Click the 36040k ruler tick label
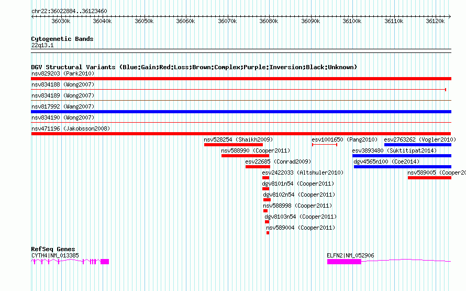This screenshot has width=466, height=291. pyautogui.click(x=102, y=21)
